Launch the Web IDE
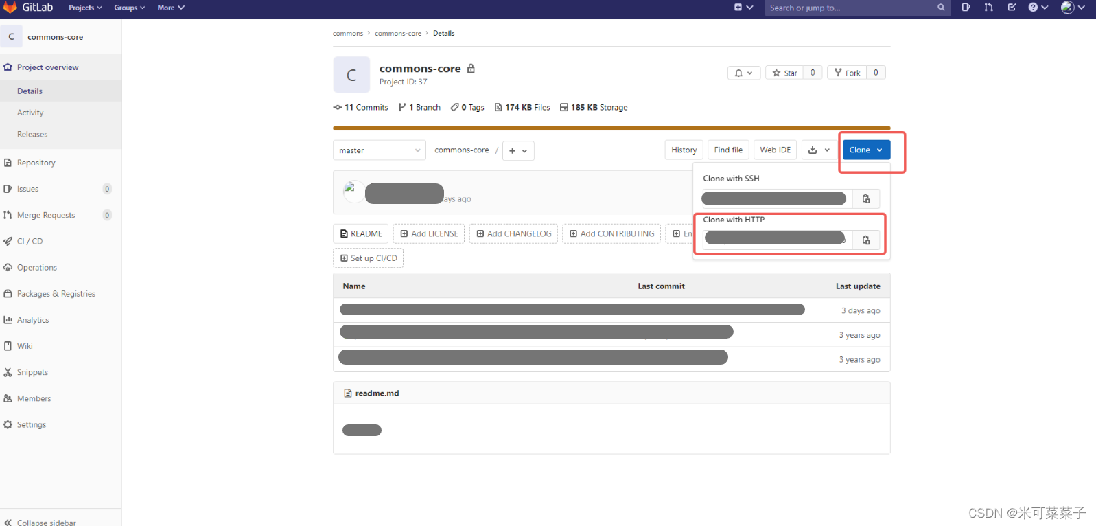The image size is (1096, 526). (x=775, y=150)
